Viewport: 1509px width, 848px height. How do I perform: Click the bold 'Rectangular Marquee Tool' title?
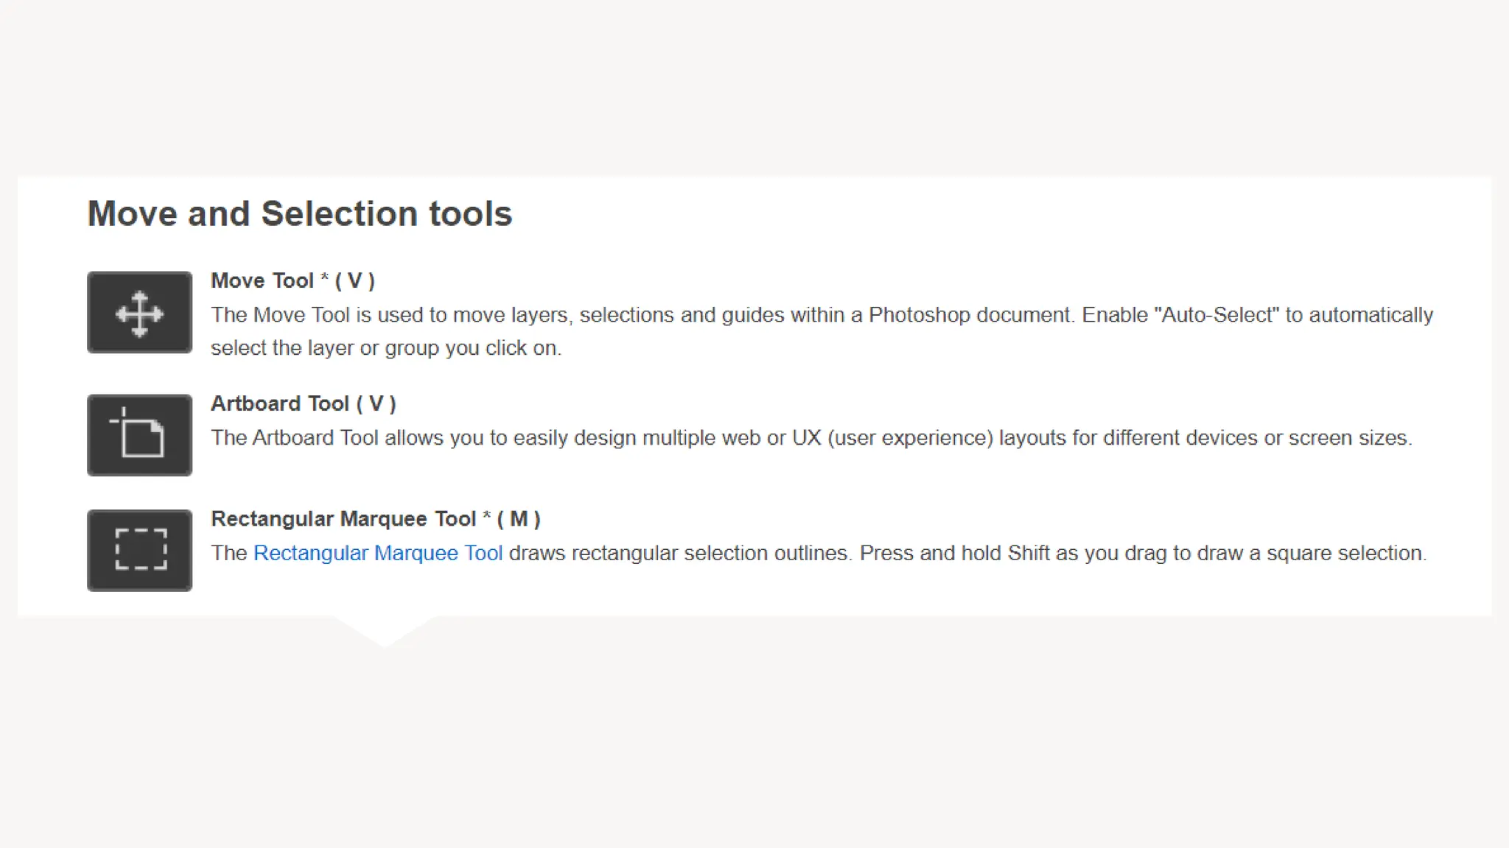tap(343, 519)
